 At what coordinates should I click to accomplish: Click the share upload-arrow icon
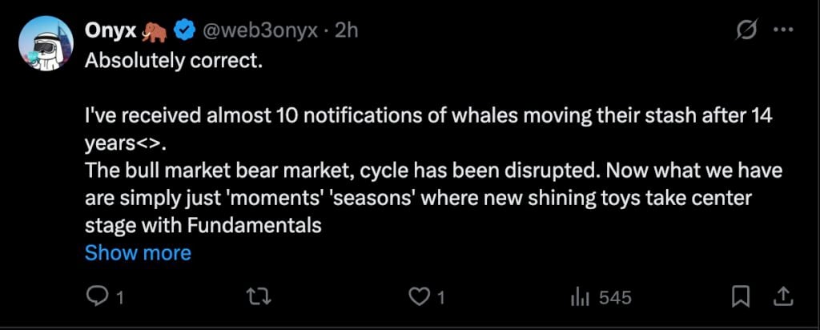click(x=783, y=297)
